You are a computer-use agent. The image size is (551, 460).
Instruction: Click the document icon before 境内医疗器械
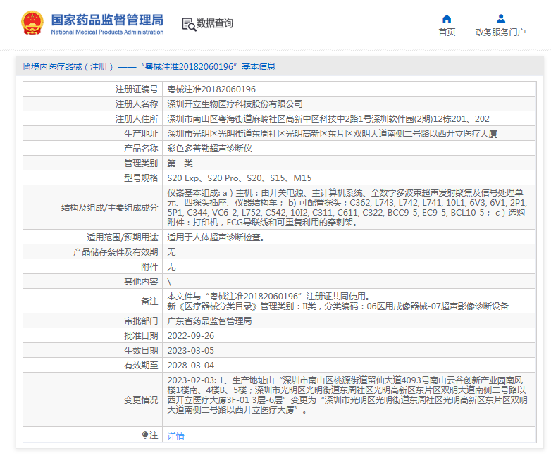click(x=26, y=67)
